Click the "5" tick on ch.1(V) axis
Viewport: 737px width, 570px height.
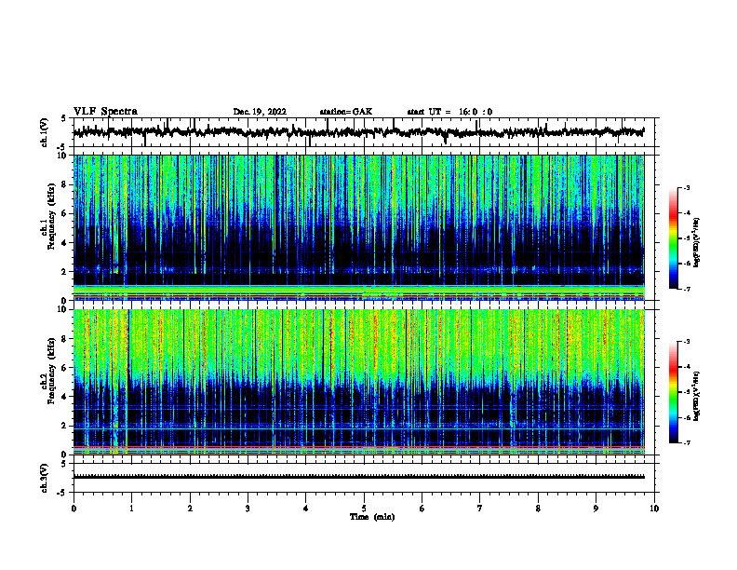(64, 118)
